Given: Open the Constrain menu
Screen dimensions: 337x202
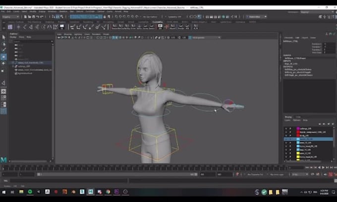Looking at the screenshot, I should 90,11.
